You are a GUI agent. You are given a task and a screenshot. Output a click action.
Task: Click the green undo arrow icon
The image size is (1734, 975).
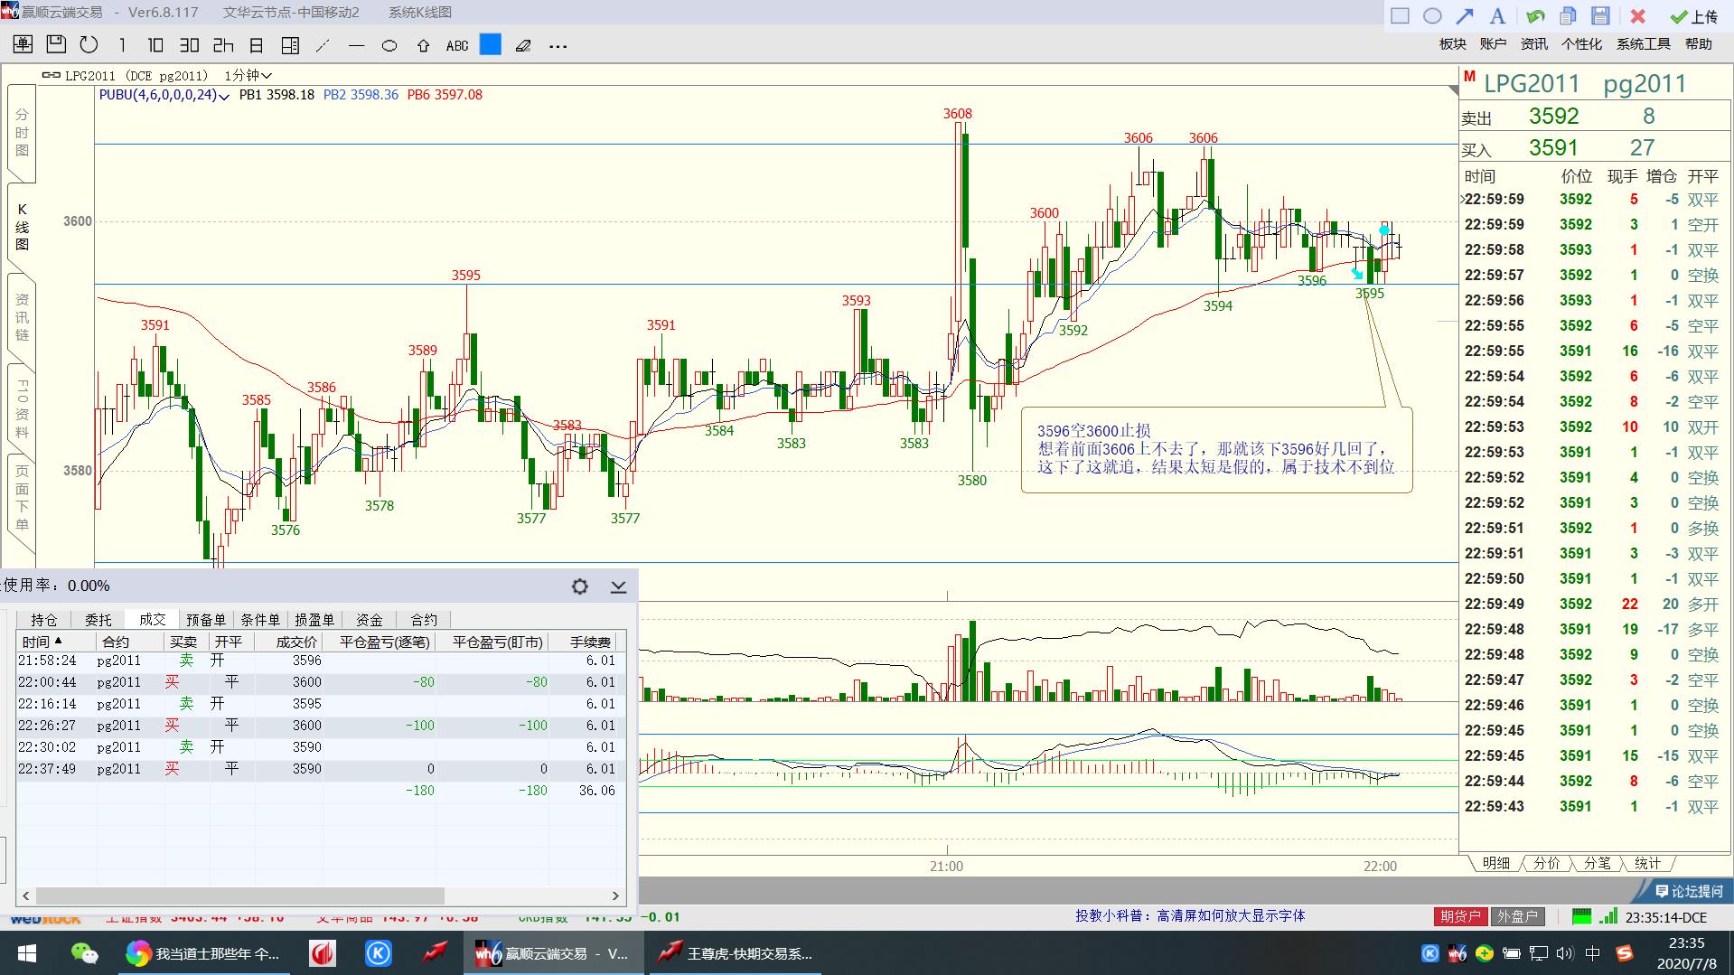point(1534,15)
